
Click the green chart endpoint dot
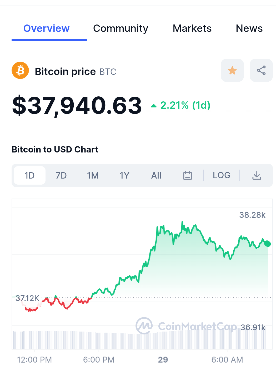pos(268,244)
